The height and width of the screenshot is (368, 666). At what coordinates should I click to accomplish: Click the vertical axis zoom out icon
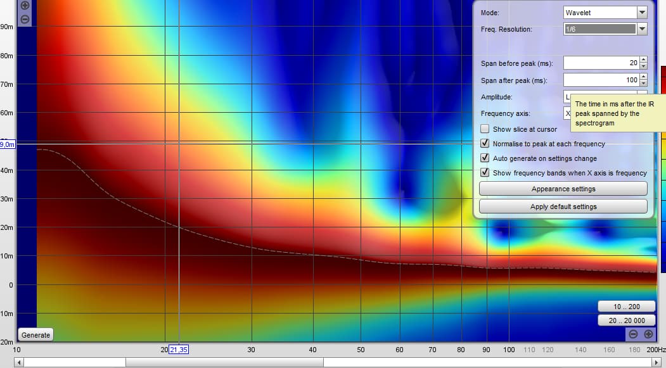[x=25, y=19]
